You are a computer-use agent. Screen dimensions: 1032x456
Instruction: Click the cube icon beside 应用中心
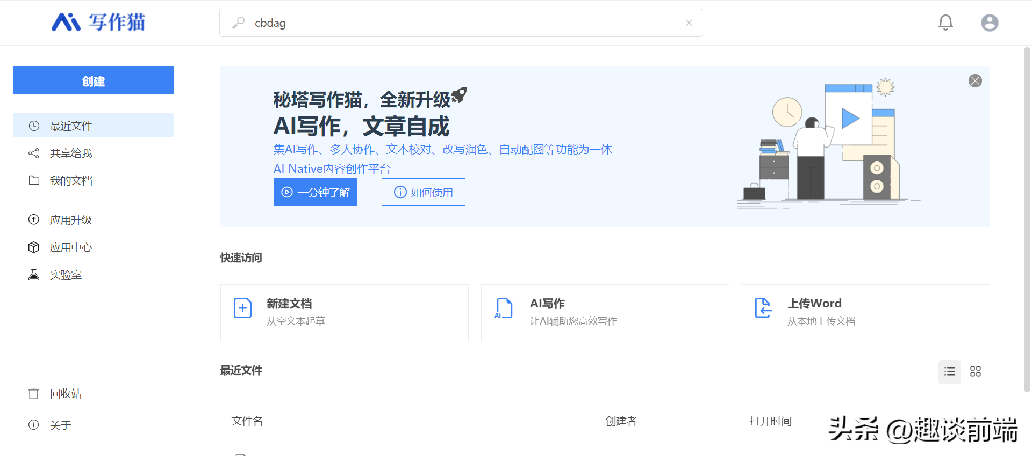[34, 247]
